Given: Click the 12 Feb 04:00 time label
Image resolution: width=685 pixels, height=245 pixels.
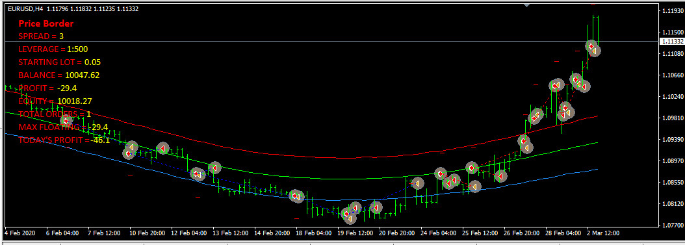Looking at the screenshot, I should click(x=188, y=233).
